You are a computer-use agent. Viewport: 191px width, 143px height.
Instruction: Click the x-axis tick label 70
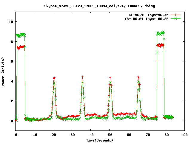point(148,135)
